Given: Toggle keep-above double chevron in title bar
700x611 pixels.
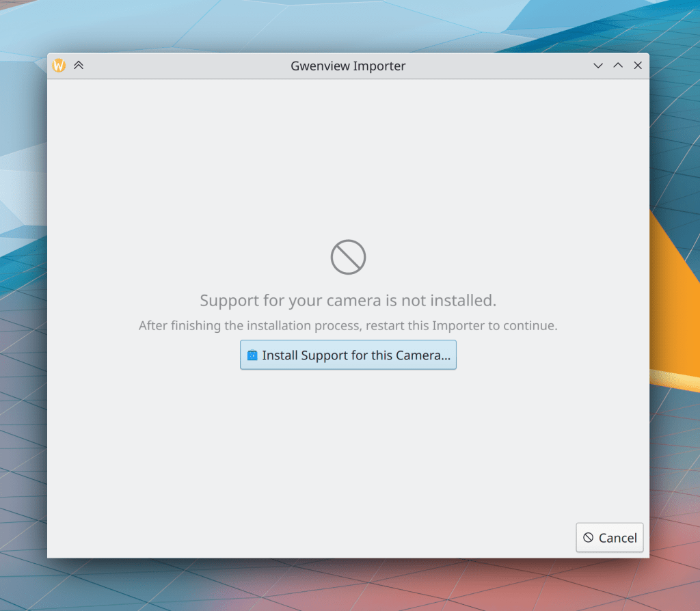Looking at the screenshot, I should (x=79, y=66).
